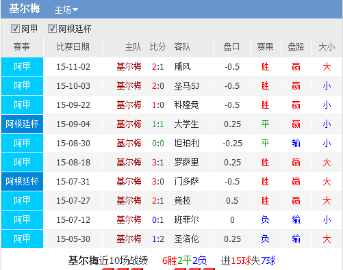Click the 阿根廷杯 tag dated 15-09-04
This screenshot has height=270, width=343.
[22, 124]
